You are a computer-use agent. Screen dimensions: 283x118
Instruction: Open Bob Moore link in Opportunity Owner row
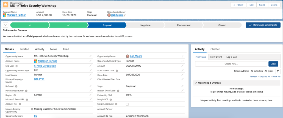coord(136,56)
